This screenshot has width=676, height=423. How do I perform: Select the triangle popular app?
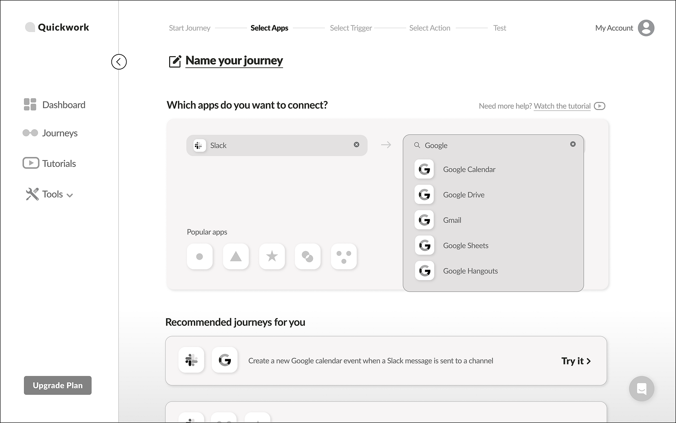(x=236, y=256)
